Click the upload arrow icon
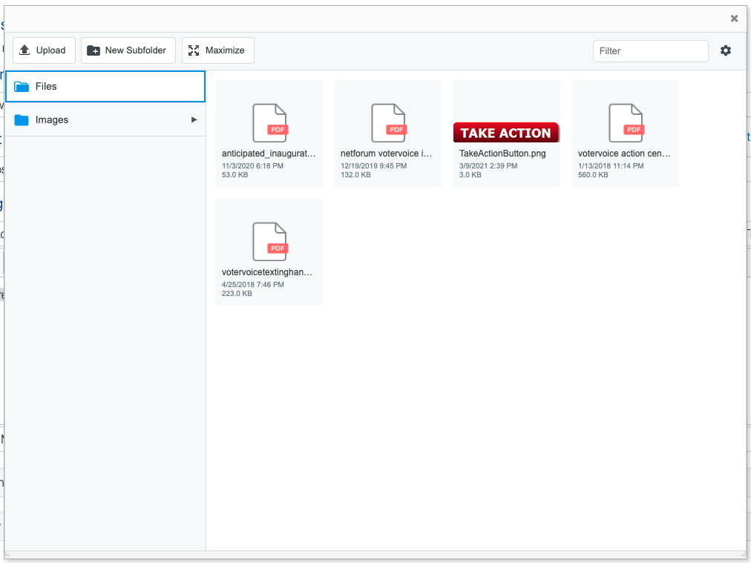The image size is (751, 563). pyautogui.click(x=24, y=50)
